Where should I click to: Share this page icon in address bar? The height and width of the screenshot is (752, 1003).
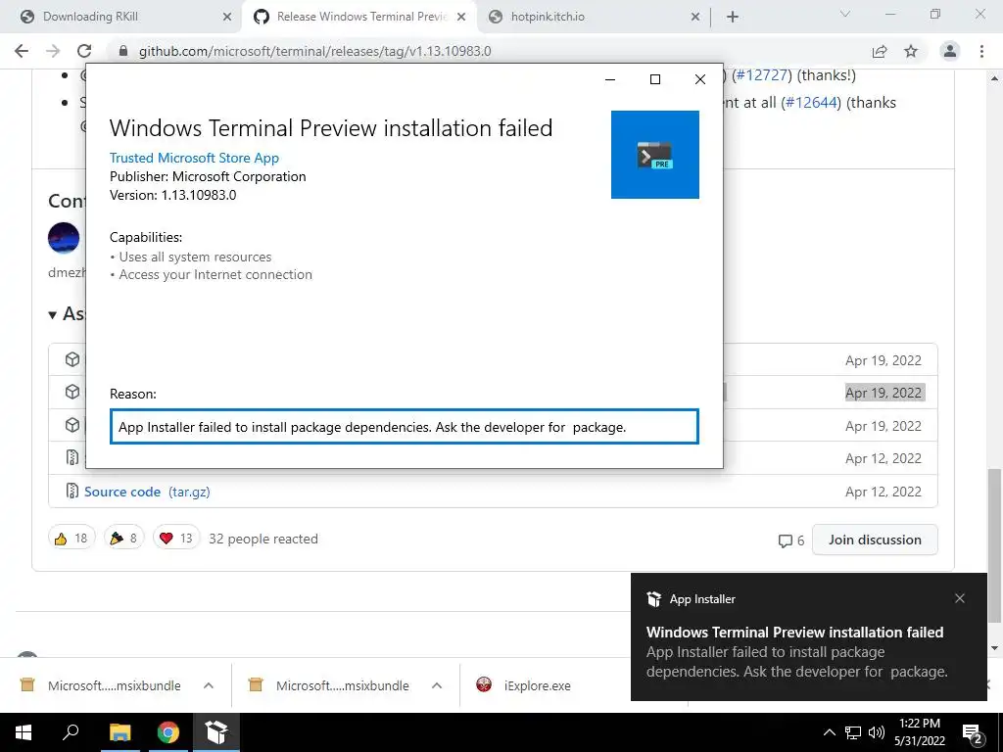pos(880,51)
